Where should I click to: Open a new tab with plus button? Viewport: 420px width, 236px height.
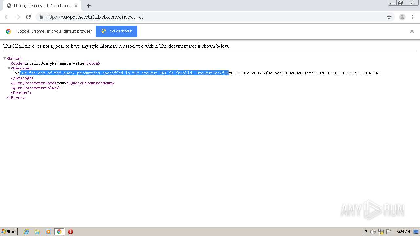coord(89,6)
